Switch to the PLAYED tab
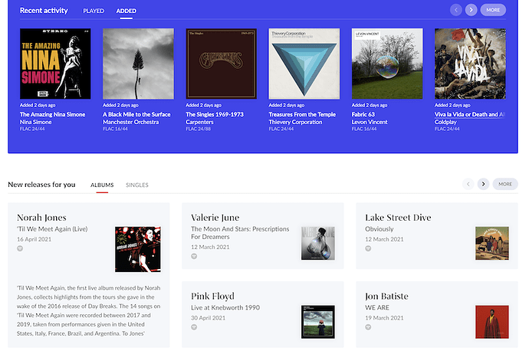 94,11
